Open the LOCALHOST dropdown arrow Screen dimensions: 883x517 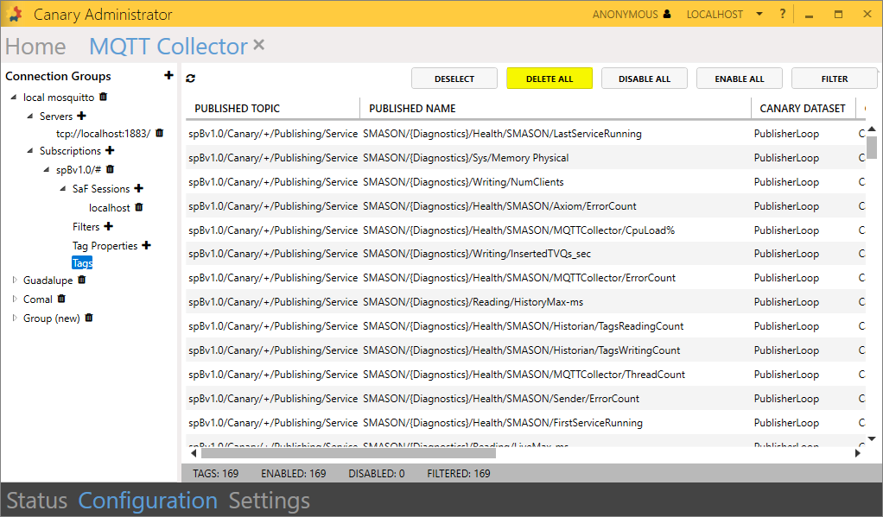click(x=759, y=14)
